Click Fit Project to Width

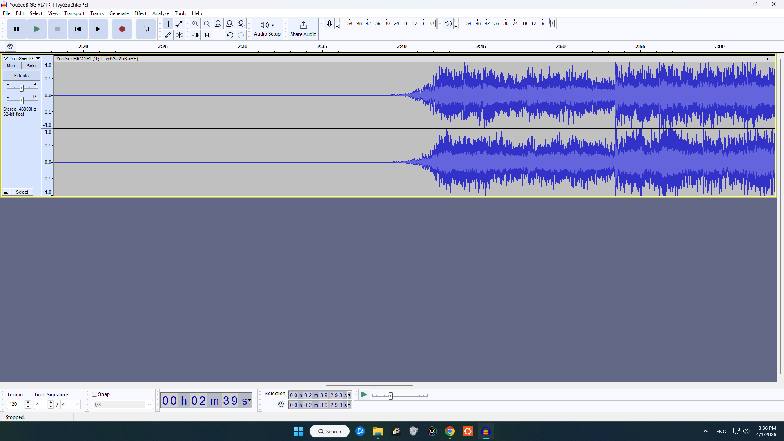click(230, 24)
